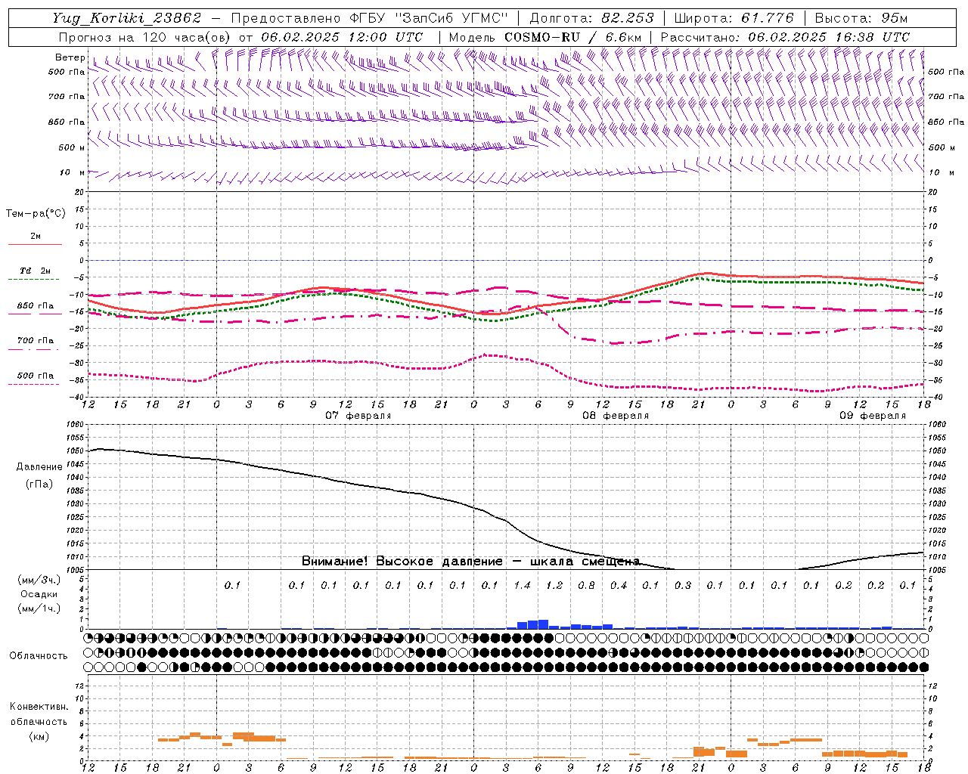The width and height of the screenshot is (968, 774).
Task: Click the 1.2 precipitation value
Action: pyautogui.click(x=554, y=585)
